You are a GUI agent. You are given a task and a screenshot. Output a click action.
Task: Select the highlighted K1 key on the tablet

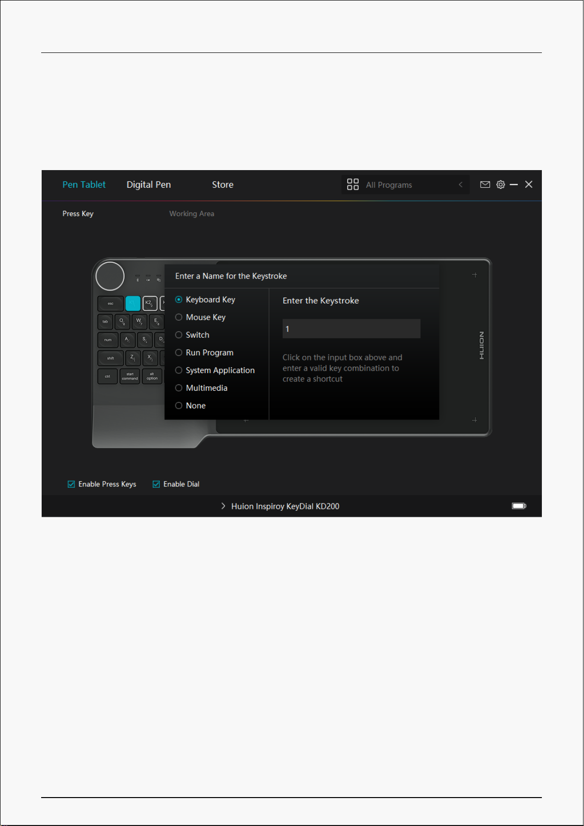pos(133,303)
